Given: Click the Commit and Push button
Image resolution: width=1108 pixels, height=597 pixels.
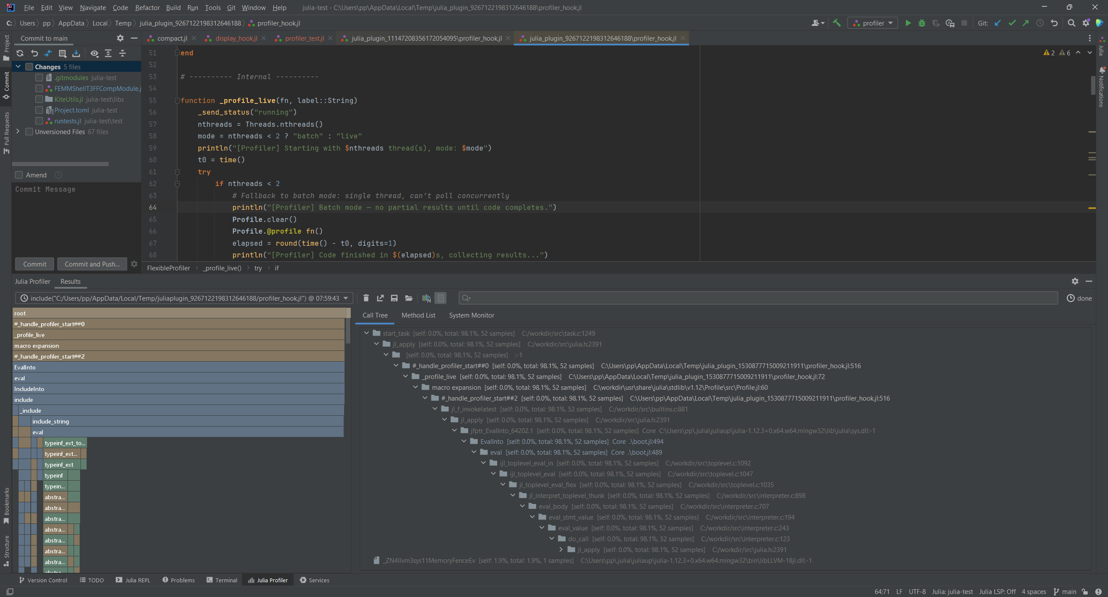Looking at the screenshot, I should [x=92, y=264].
